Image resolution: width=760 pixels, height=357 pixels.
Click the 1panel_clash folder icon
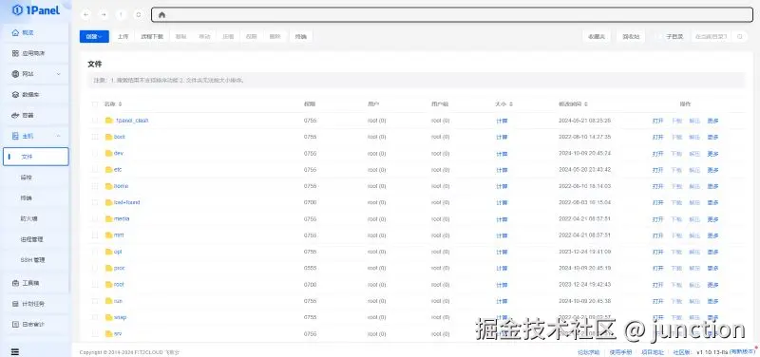coord(109,121)
